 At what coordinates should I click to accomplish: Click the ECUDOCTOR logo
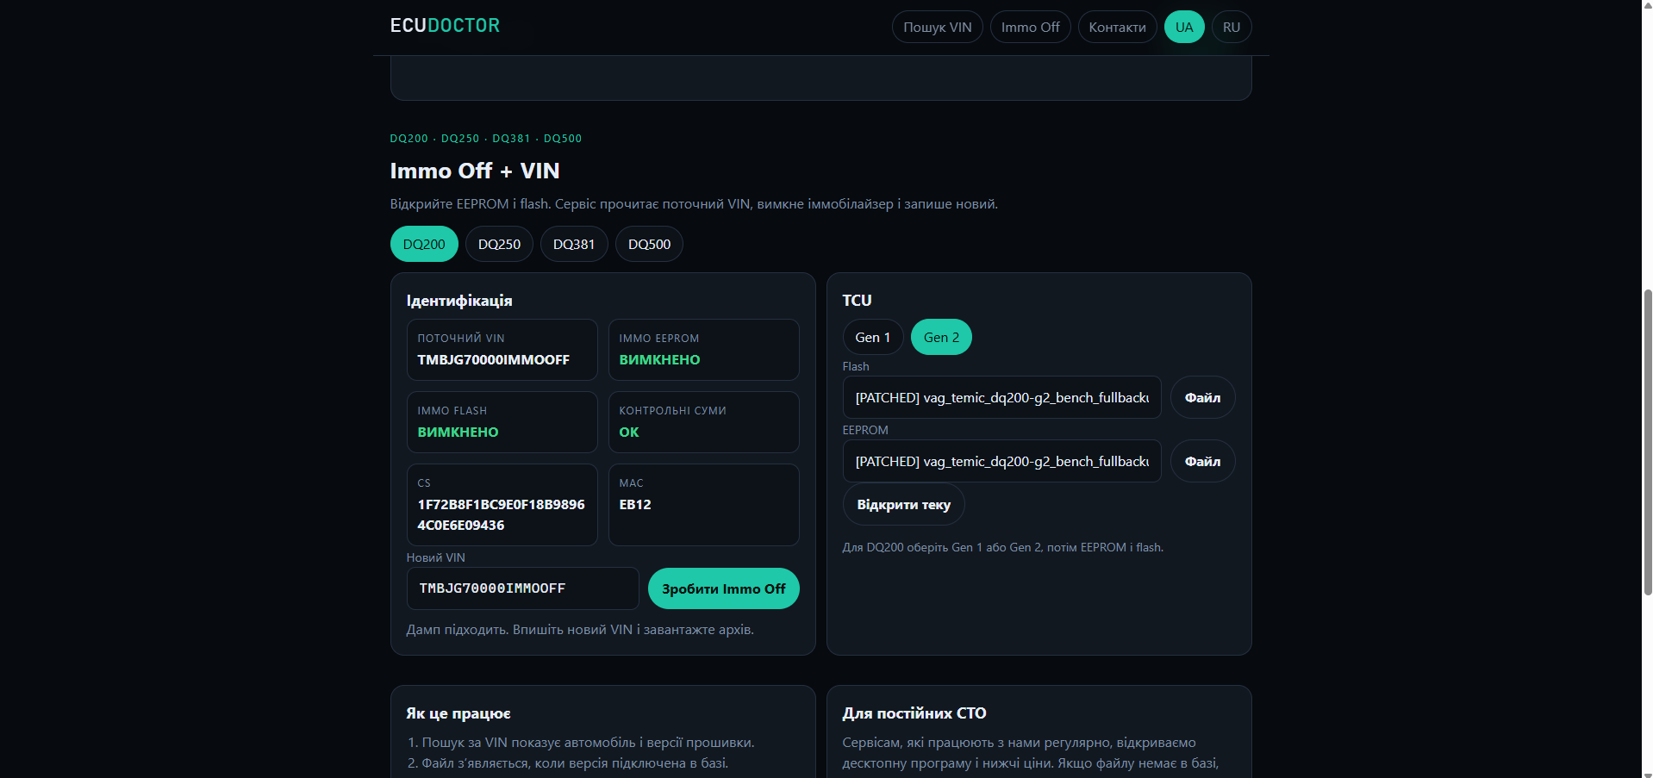click(x=445, y=26)
